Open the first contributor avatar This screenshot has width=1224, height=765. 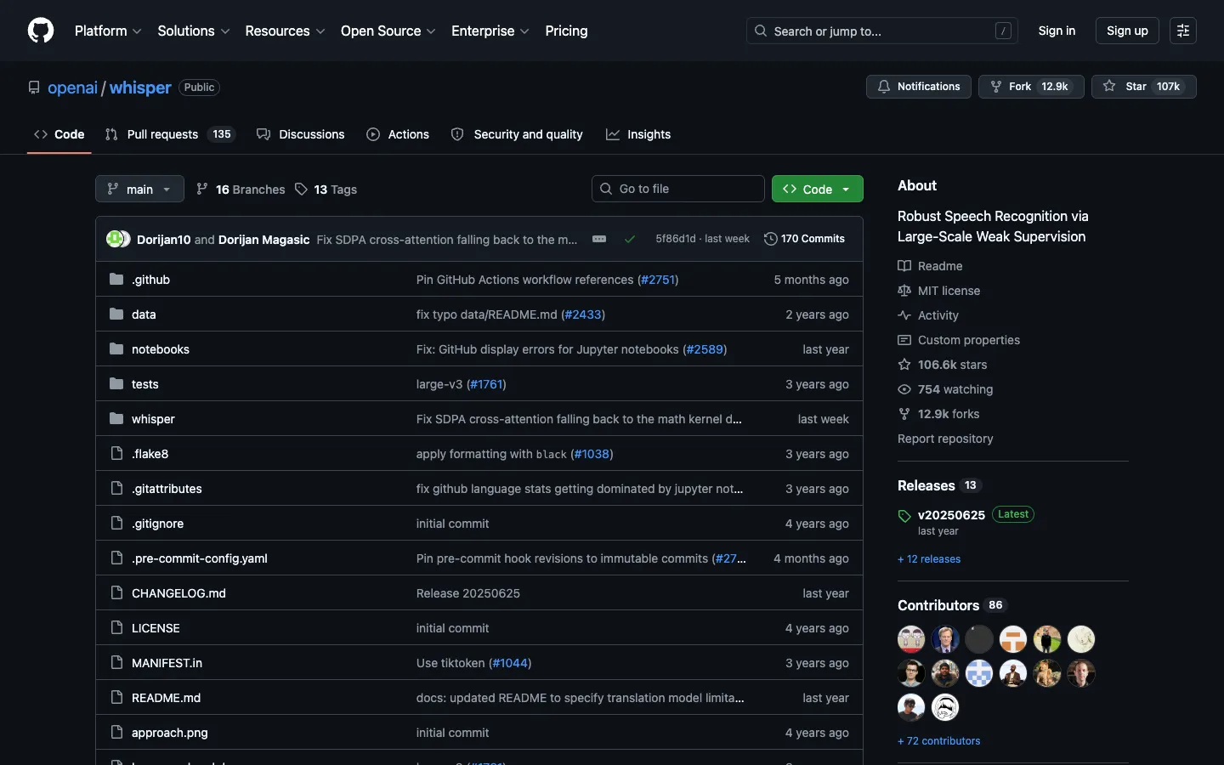click(x=911, y=639)
